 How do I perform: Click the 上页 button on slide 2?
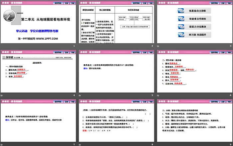click(144, 3)
